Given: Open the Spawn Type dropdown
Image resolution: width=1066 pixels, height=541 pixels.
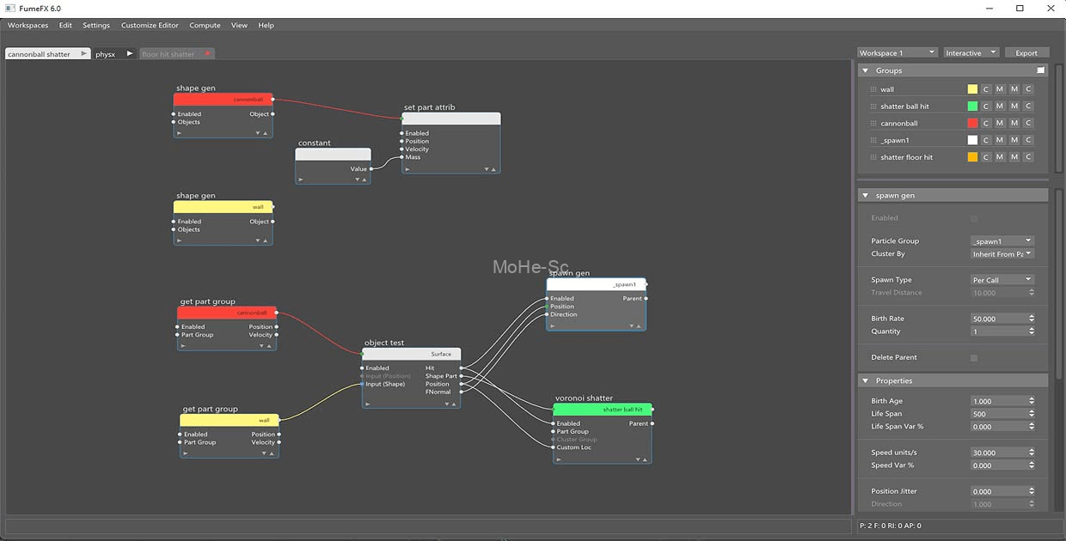Looking at the screenshot, I should pos(1002,280).
